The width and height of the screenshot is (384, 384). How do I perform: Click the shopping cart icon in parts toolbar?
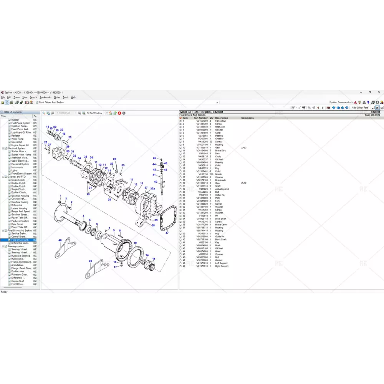click(x=304, y=108)
